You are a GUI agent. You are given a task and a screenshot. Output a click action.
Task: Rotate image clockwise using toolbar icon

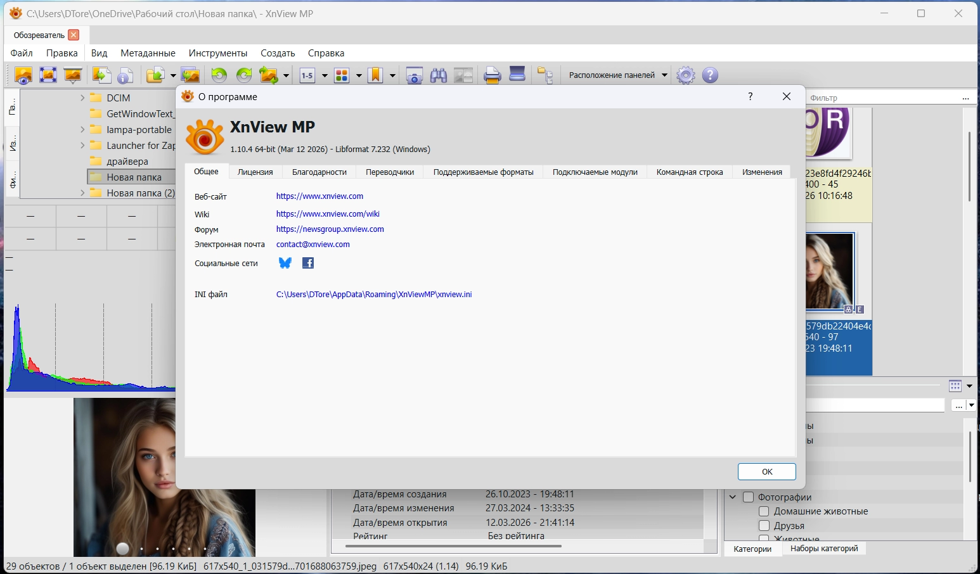[x=244, y=75]
